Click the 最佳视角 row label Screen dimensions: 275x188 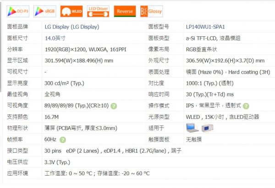17,94
